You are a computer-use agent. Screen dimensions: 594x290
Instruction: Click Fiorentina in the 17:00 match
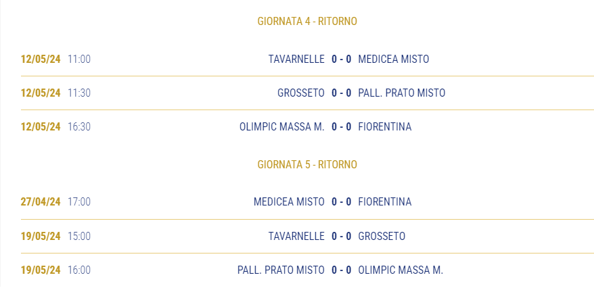click(384, 202)
